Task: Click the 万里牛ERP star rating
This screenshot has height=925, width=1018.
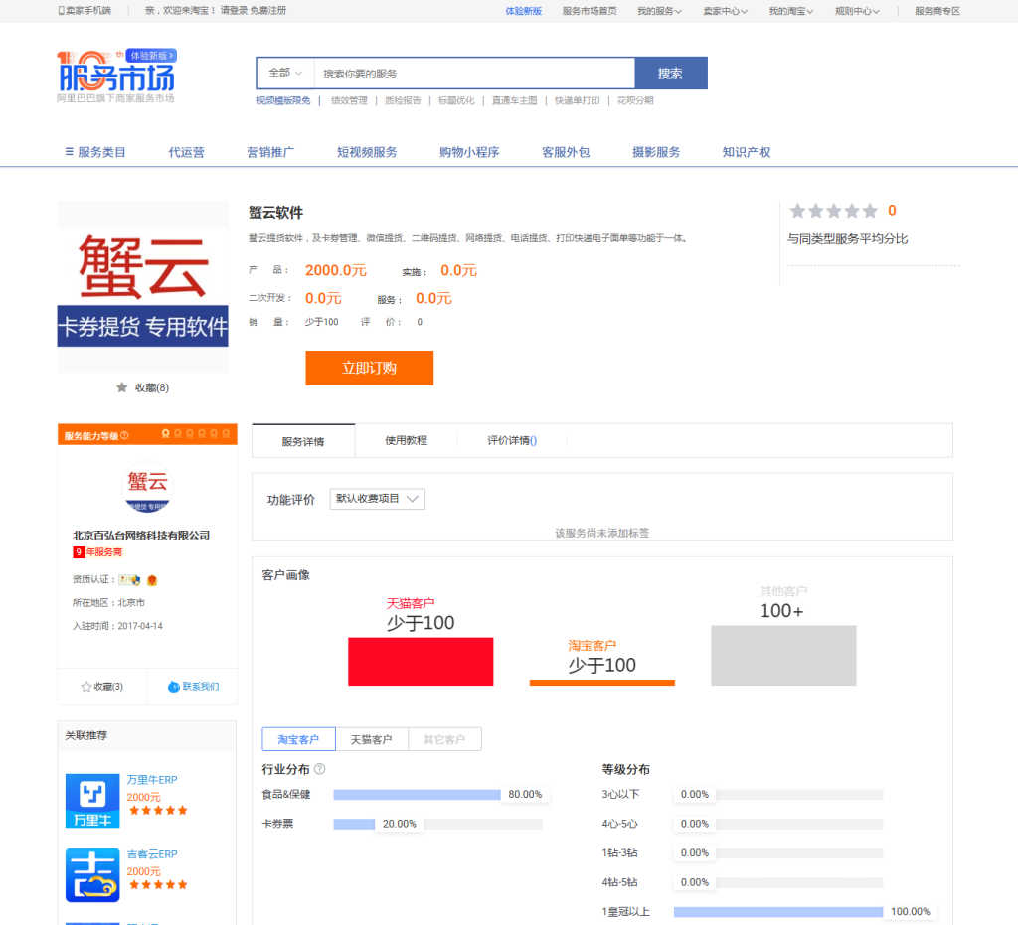Action: pyautogui.click(x=158, y=810)
